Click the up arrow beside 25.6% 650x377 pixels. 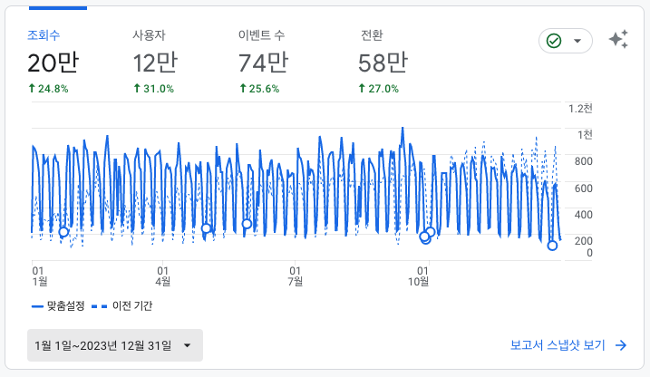click(x=243, y=89)
